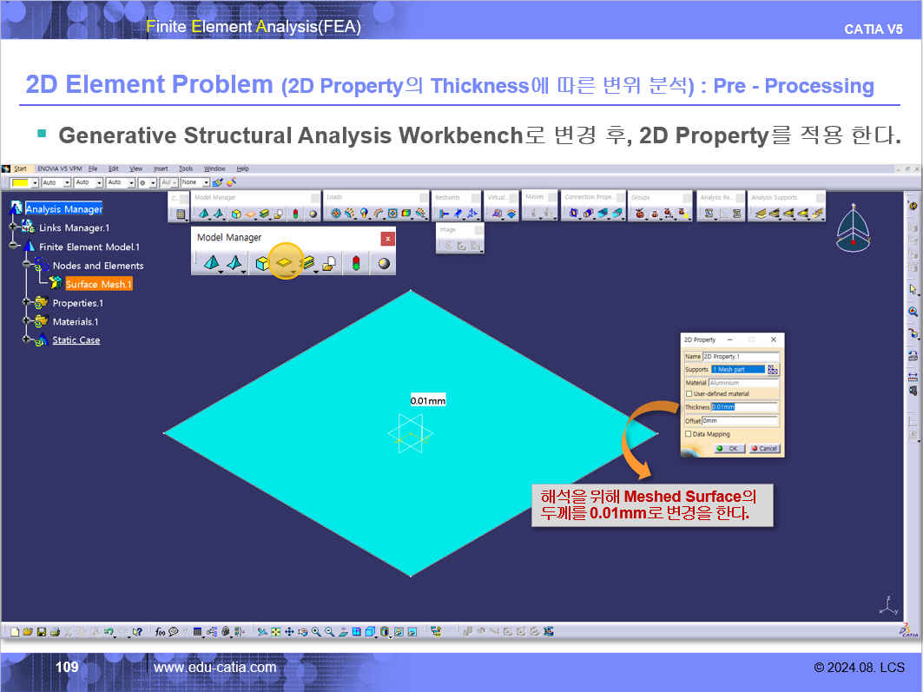This screenshot has height=692, width=923.
Task: Open the Insert menu
Action: [161, 168]
